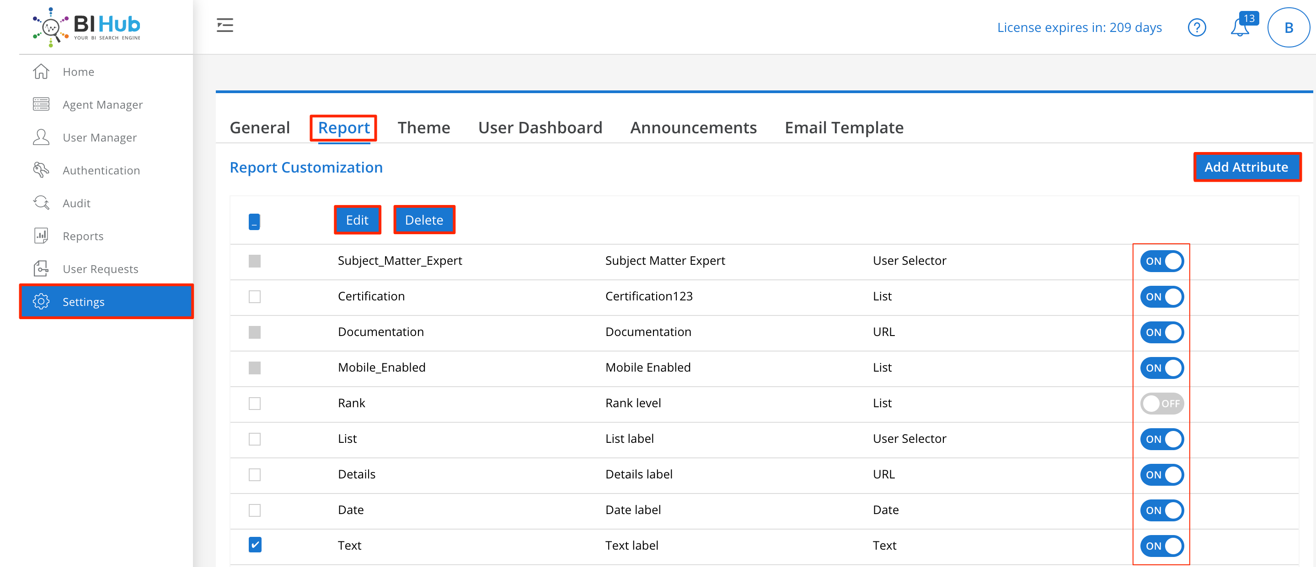Viewport: 1316px width, 567px height.
Task: Open User Requests page
Action: (100, 269)
